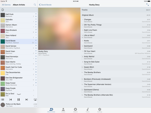Play Life on Mars?
This screenshot has width=151, height=113.
point(116,36)
